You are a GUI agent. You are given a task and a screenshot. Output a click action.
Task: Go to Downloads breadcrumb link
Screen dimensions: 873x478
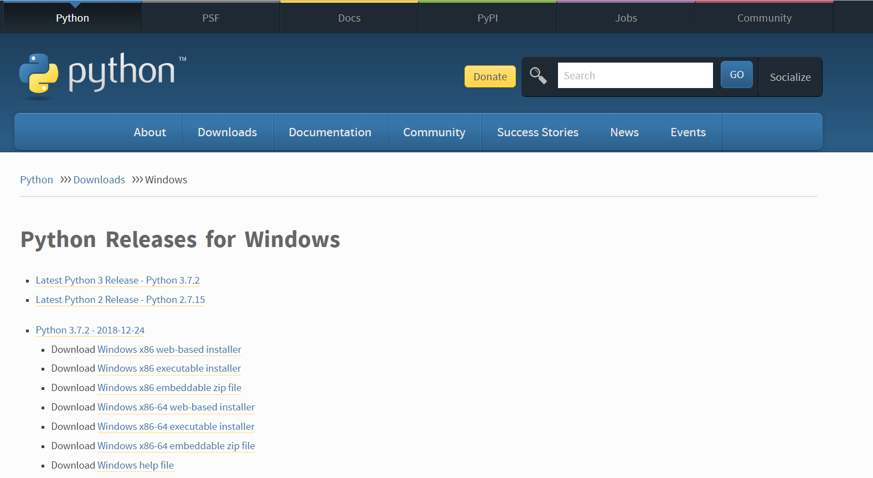pyautogui.click(x=99, y=179)
